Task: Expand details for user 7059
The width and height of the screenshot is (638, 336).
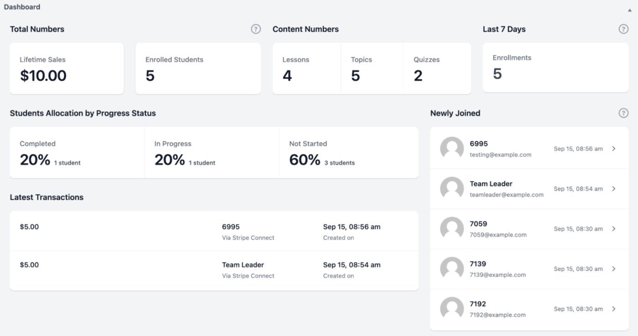Action: [613, 228]
